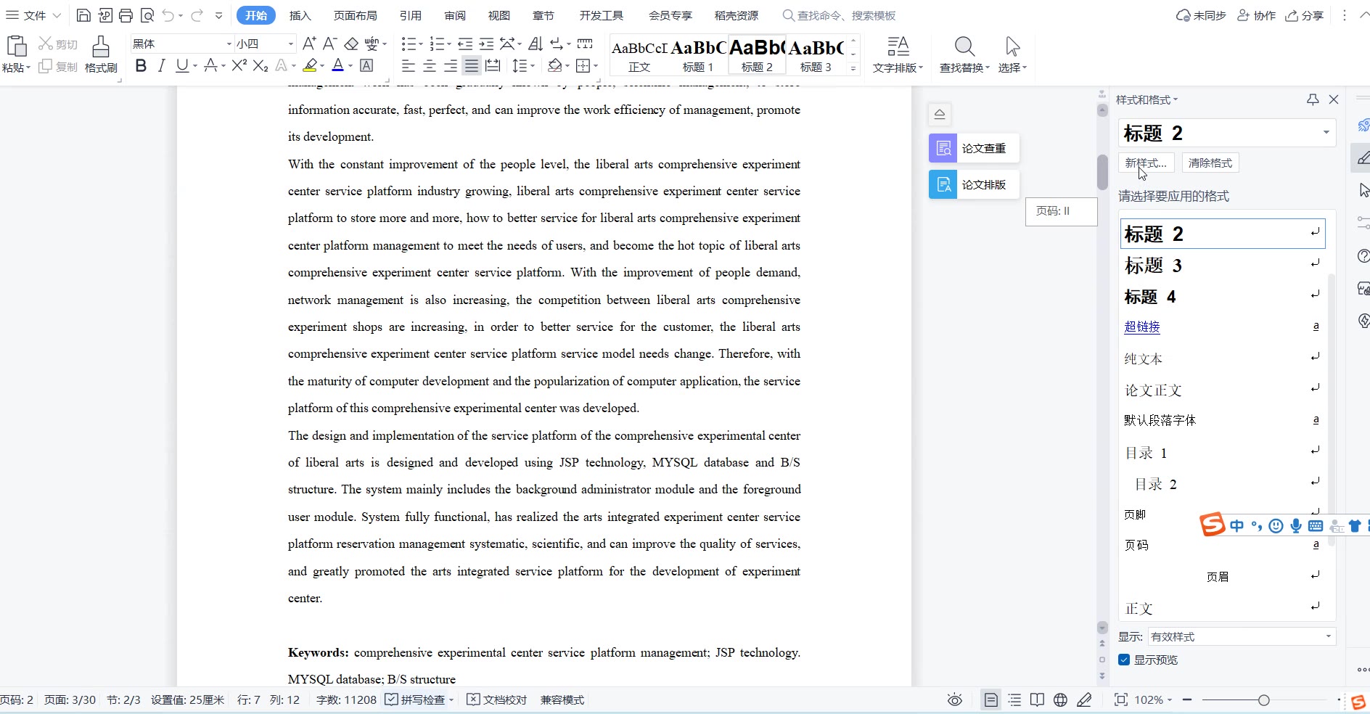Open font color red A swatch
The image size is (1370, 714).
(337, 66)
